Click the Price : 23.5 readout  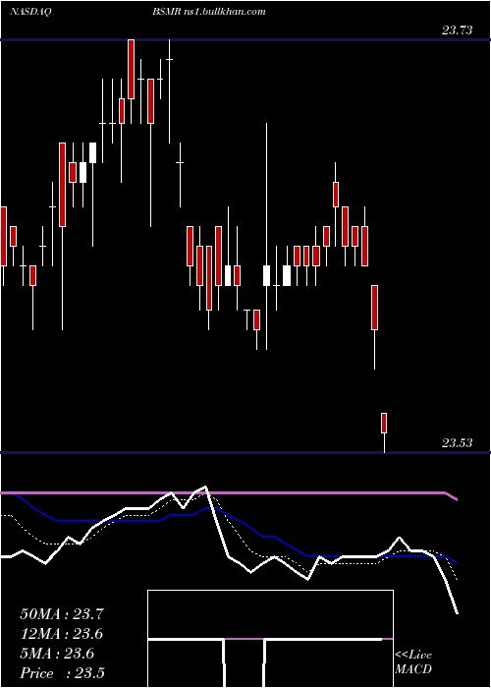point(62,672)
